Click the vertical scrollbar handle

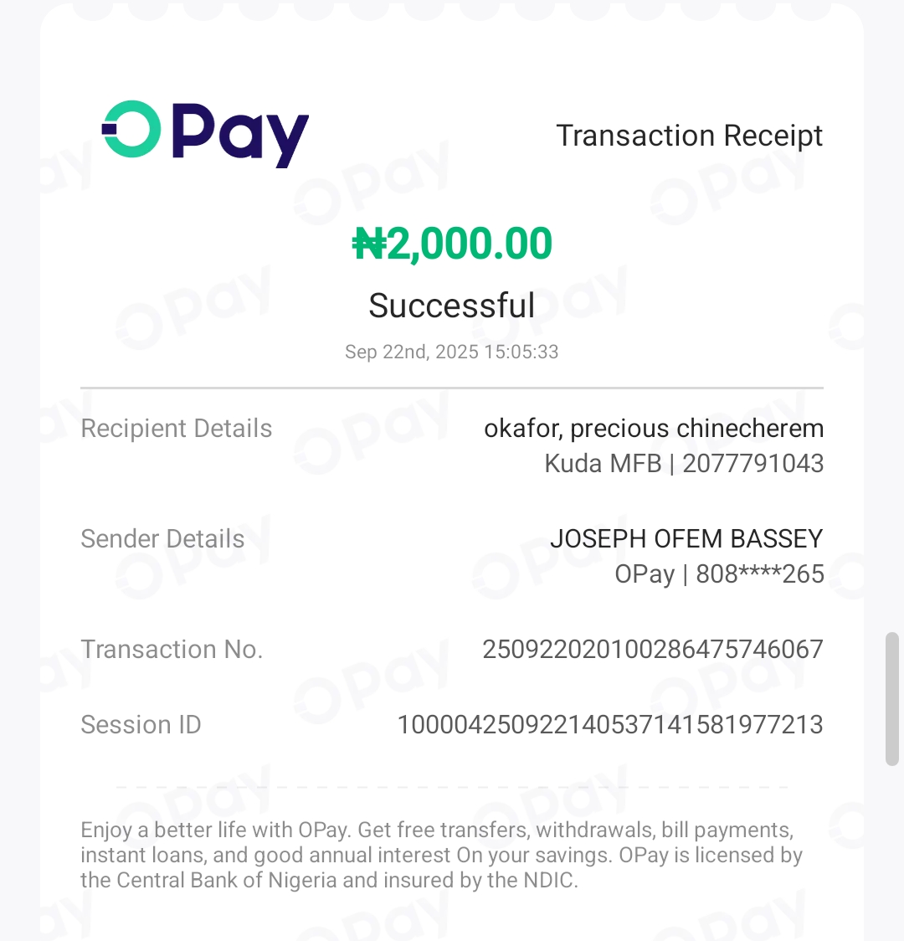[x=892, y=699]
